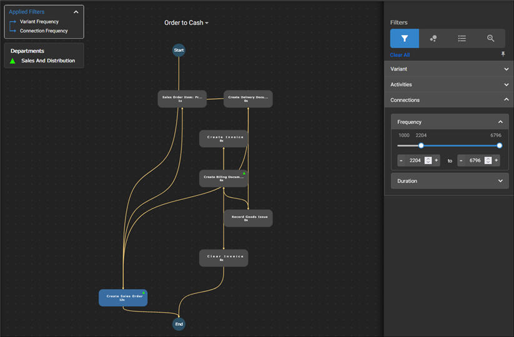514x337 pixels.
Task: Select the Create Sales Order node
Action: pyautogui.click(x=123, y=298)
